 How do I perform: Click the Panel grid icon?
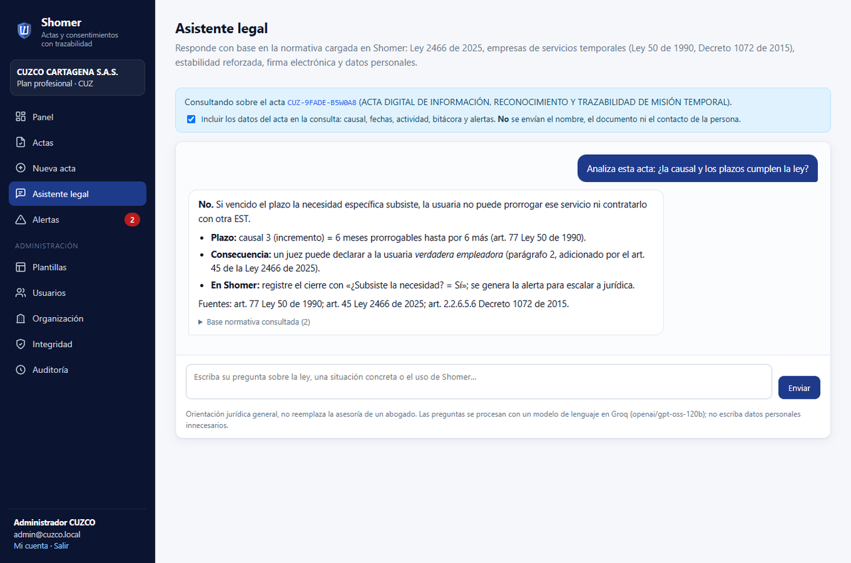(21, 117)
